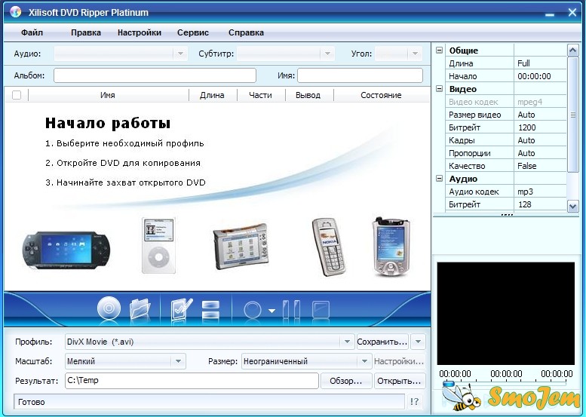
Task: Click the Длина column header
Action: (212, 95)
